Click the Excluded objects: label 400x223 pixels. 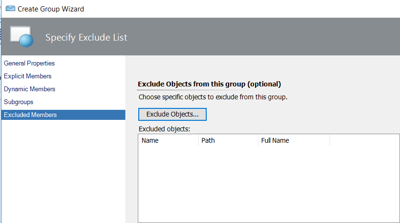(164, 129)
